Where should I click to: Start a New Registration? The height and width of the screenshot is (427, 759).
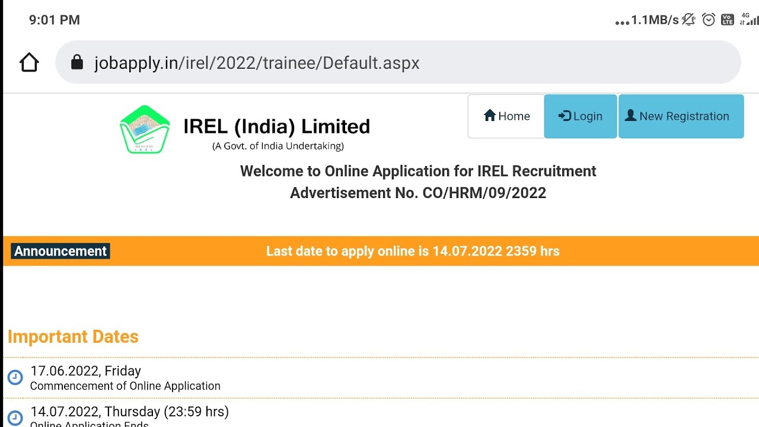(x=681, y=116)
